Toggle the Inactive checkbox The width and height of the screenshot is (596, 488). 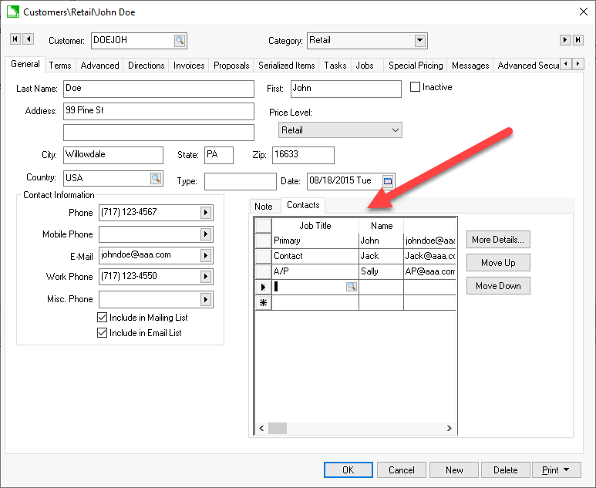[x=416, y=87]
